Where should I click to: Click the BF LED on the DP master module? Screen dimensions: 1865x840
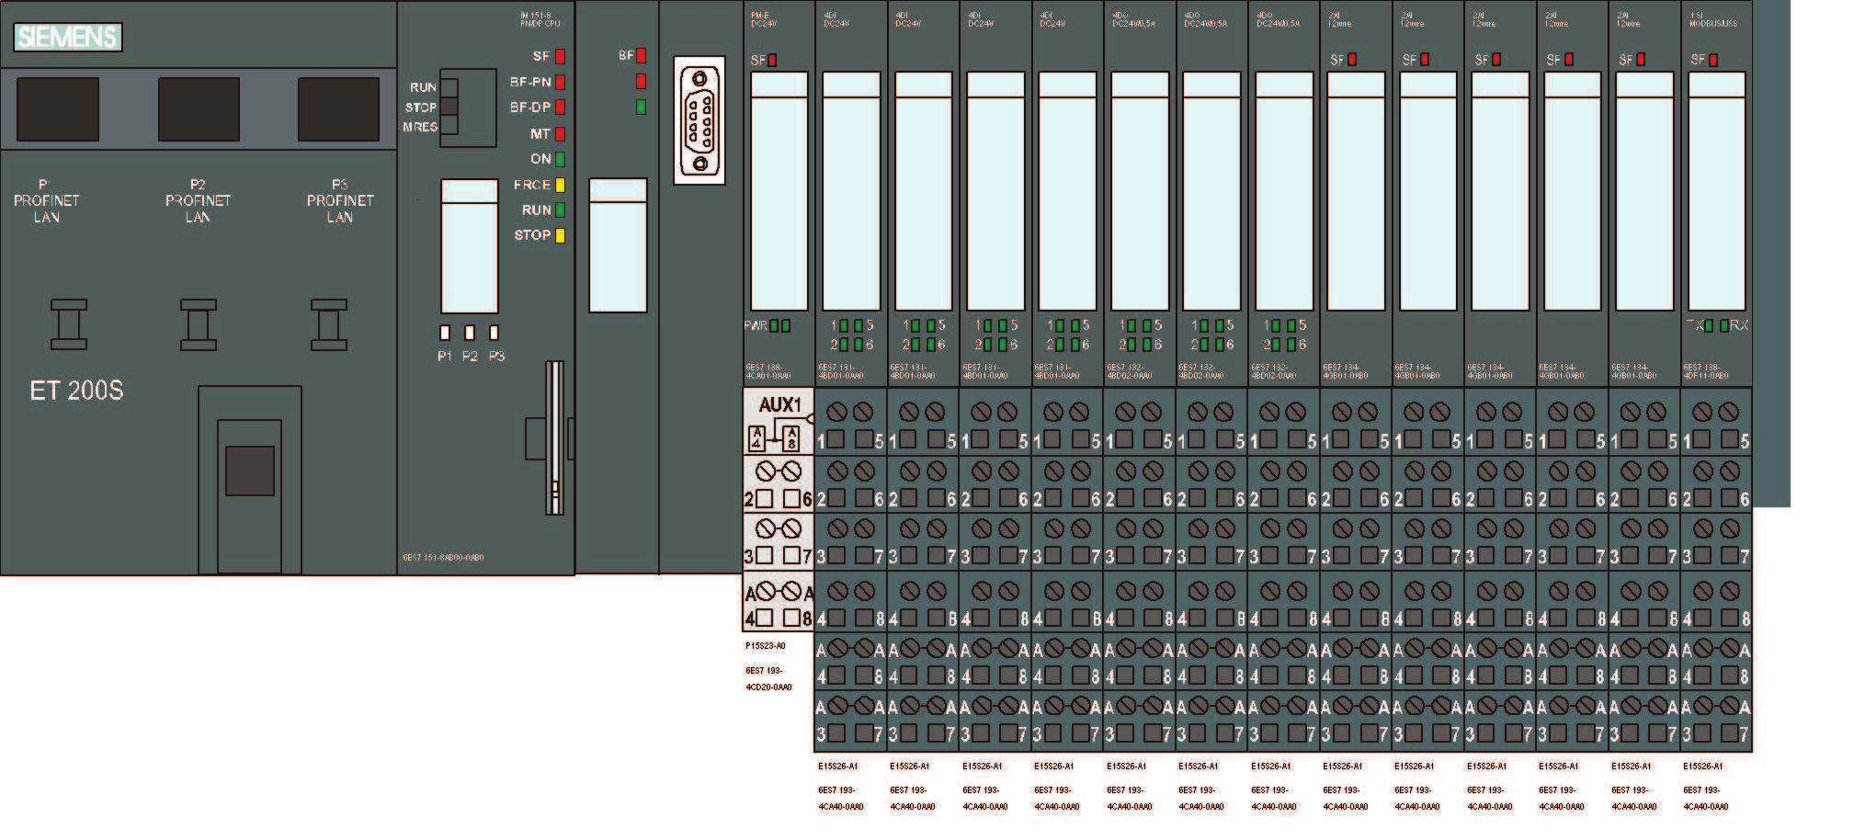641,56
